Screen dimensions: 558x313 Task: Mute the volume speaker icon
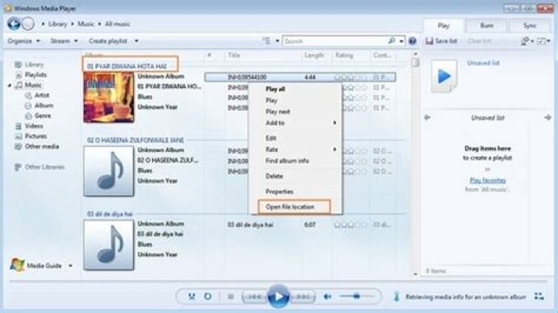point(327,296)
